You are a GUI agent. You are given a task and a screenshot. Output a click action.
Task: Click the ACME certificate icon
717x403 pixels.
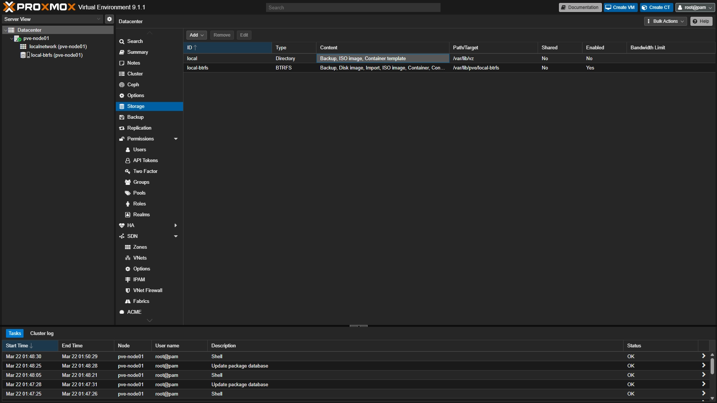point(122,312)
